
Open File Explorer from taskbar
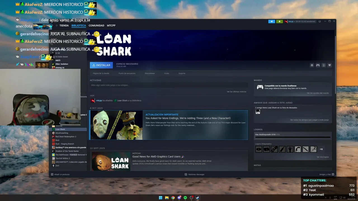pyautogui.click(x=167, y=198)
